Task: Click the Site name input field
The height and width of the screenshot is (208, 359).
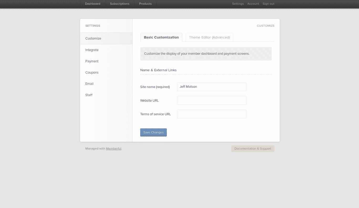Action: pyautogui.click(x=211, y=87)
